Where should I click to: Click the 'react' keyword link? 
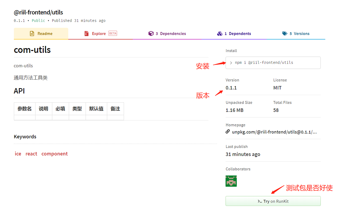(x=31, y=154)
